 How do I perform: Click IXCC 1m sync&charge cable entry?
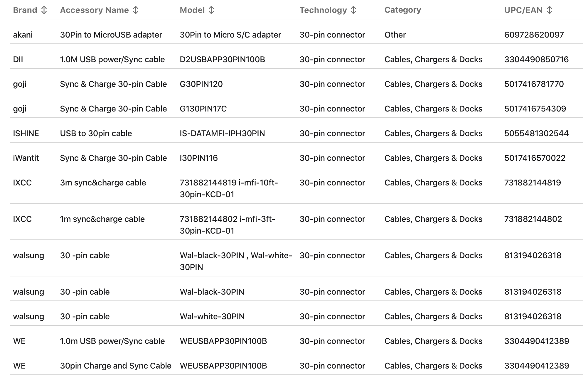click(x=102, y=219)
